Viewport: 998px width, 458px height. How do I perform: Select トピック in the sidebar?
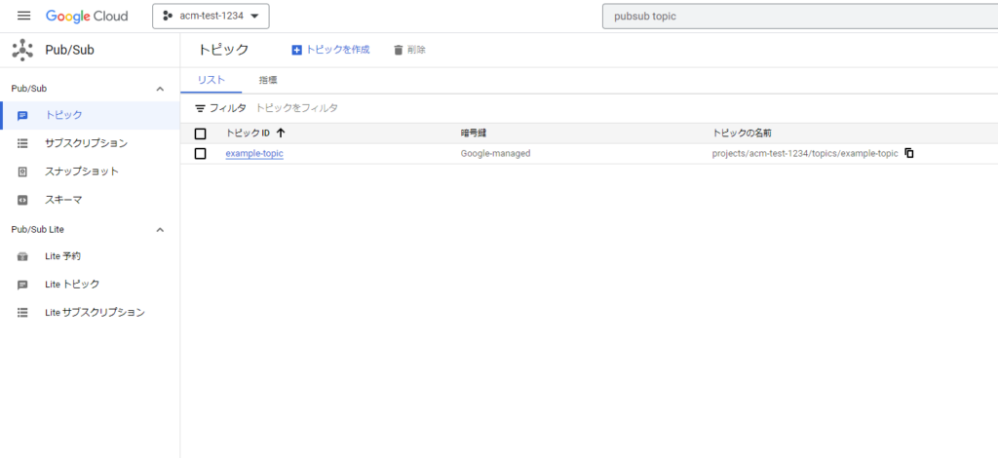pyautogui.click(x=90, y=116)
